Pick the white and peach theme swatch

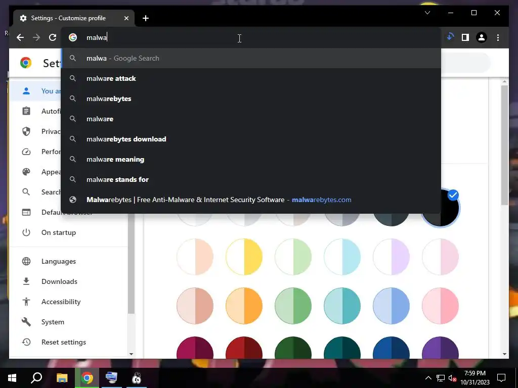(x=195, y=257)
